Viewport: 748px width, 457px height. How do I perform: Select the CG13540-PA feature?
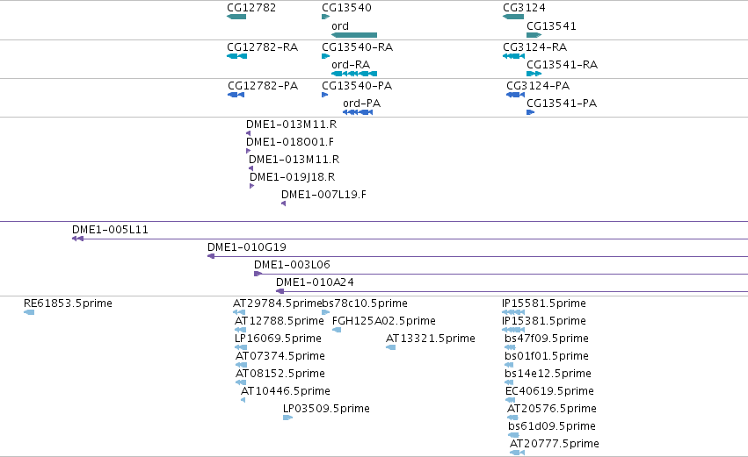(x=325, y=95)
